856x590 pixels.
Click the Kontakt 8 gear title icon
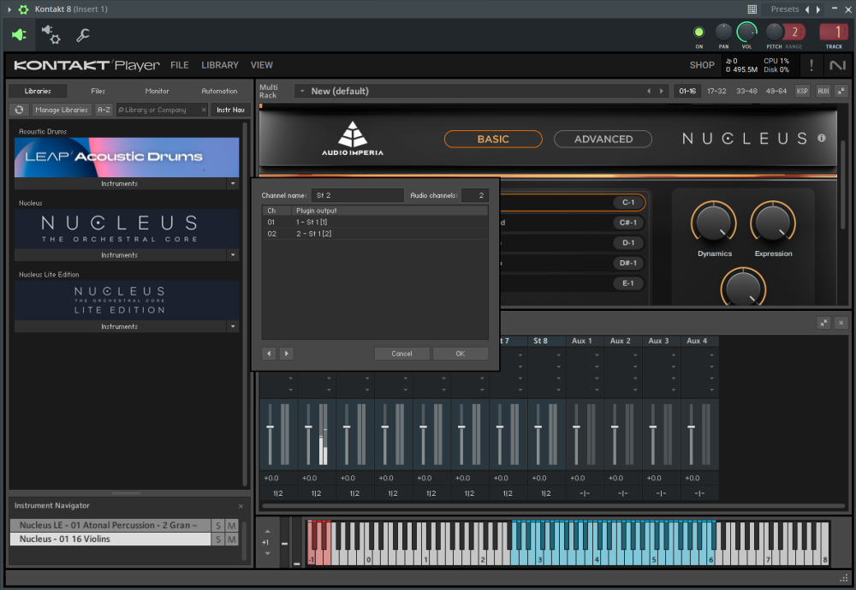pos(23,9)
